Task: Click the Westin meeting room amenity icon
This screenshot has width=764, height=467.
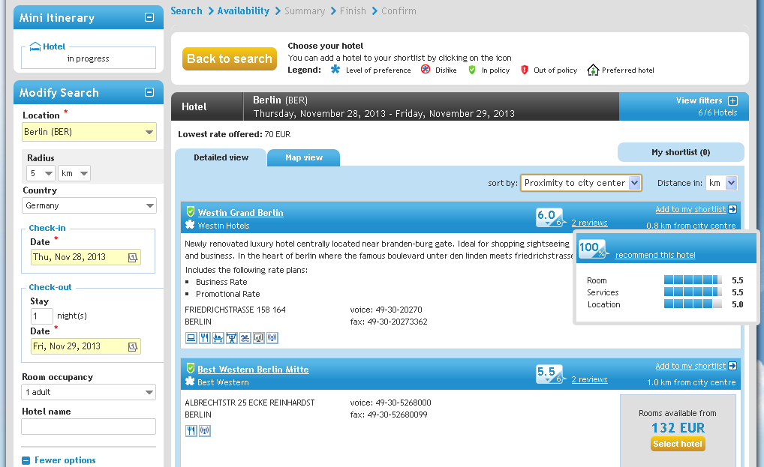Action: [x=218, y=337]
